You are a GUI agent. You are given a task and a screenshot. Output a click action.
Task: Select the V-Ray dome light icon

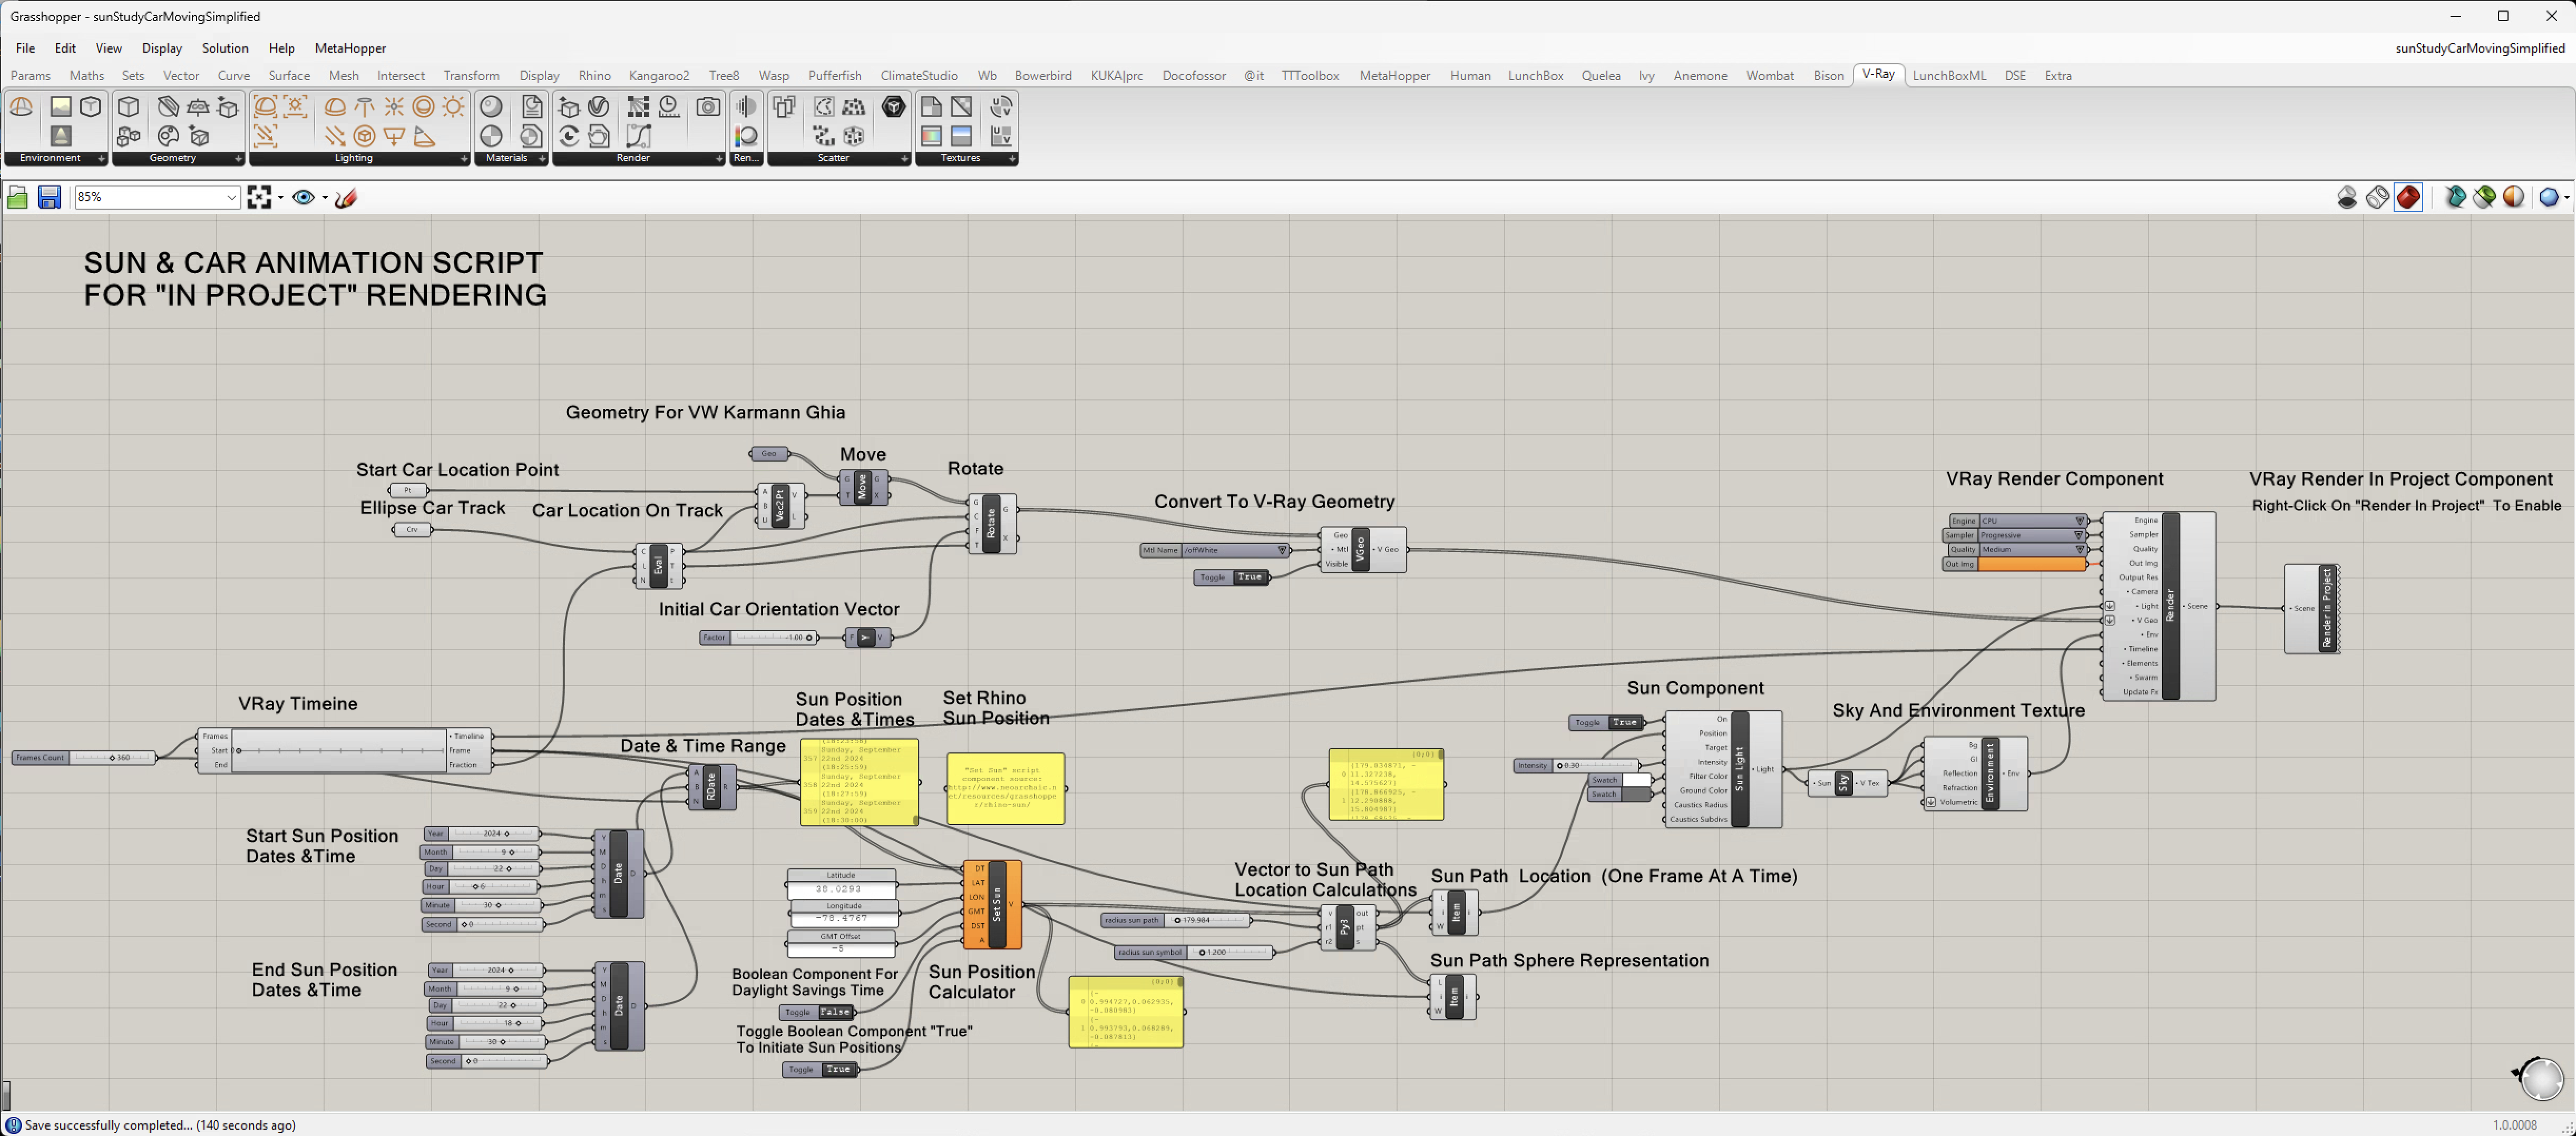click(335, 107)
